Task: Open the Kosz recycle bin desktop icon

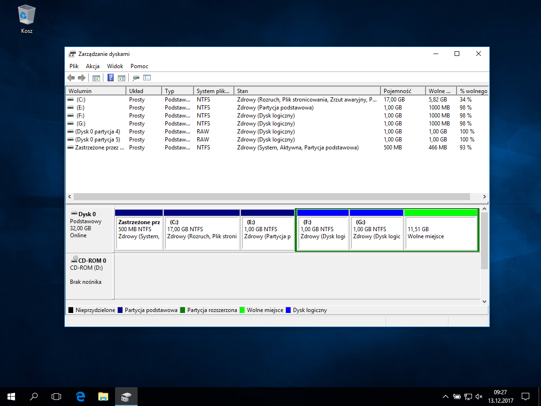Action: pyautogui.click(x=27, y=19)
